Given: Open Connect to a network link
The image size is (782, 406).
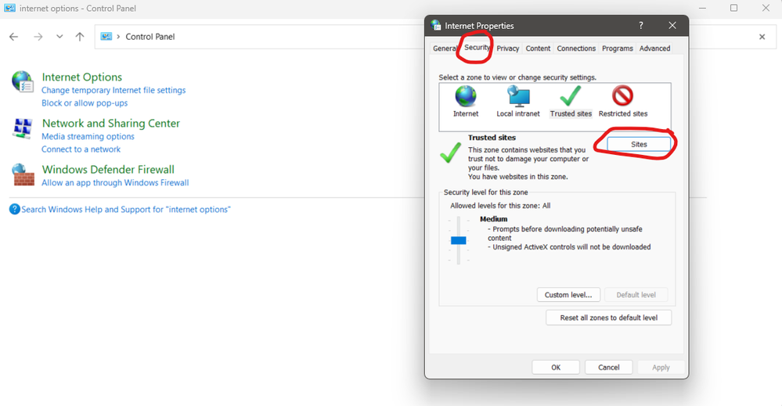Looking at the screenshot, I should [81, 149].
